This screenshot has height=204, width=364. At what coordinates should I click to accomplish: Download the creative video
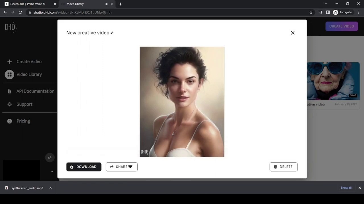click(84, 167)
